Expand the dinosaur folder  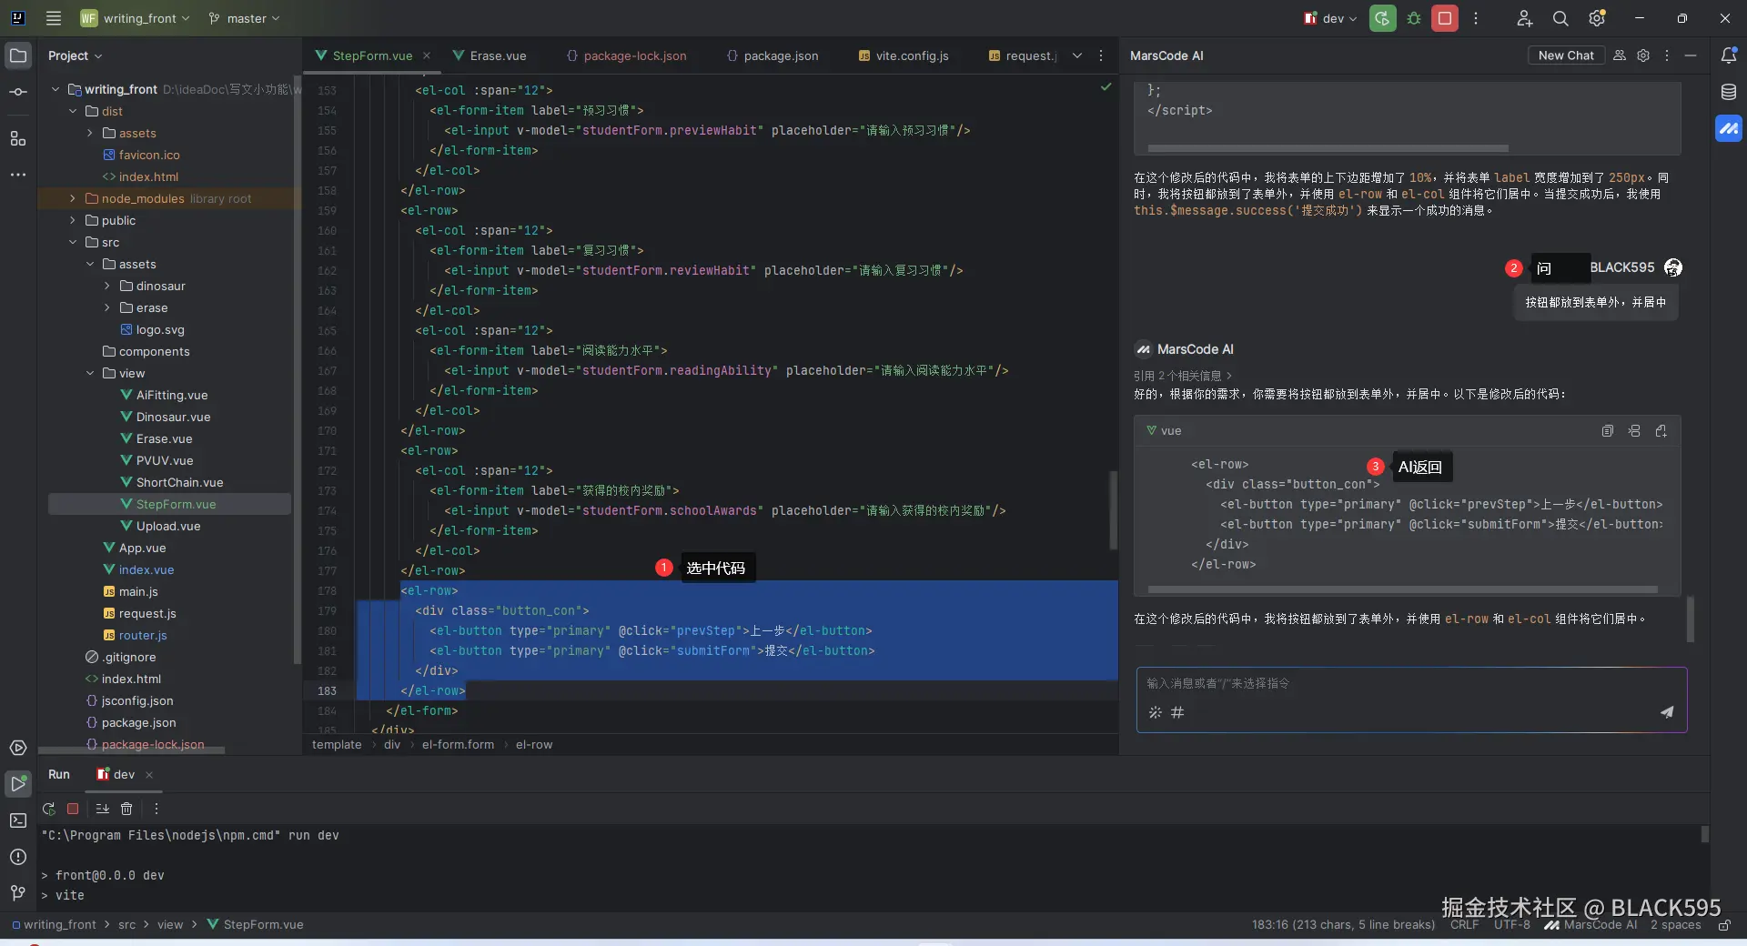[107, 286]
